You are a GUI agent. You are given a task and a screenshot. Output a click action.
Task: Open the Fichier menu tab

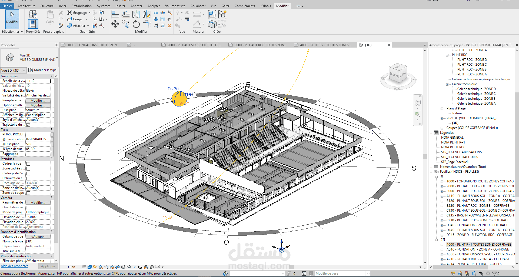[7, 6]
